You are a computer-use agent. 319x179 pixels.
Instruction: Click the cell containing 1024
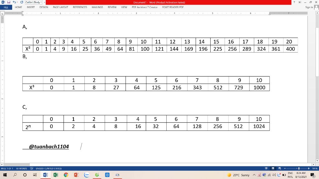259,126
